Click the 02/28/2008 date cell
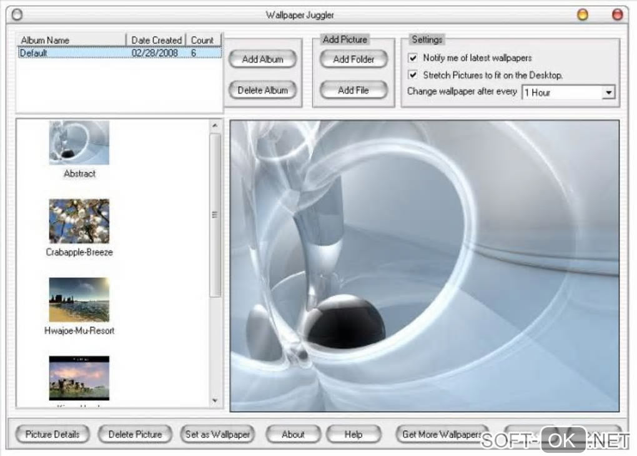Screen dimensions: 637x456 155,53
